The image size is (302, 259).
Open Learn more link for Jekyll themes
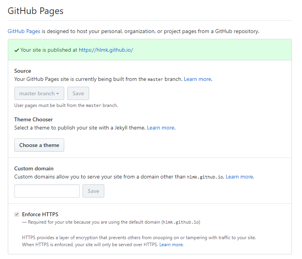point(160,128)
